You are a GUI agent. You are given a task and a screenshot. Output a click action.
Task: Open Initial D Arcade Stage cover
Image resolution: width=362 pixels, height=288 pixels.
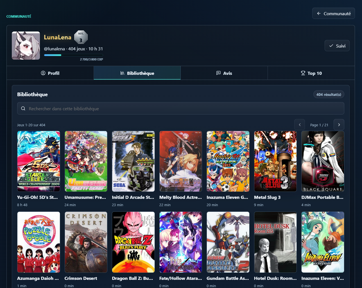(x=133, y=161)
